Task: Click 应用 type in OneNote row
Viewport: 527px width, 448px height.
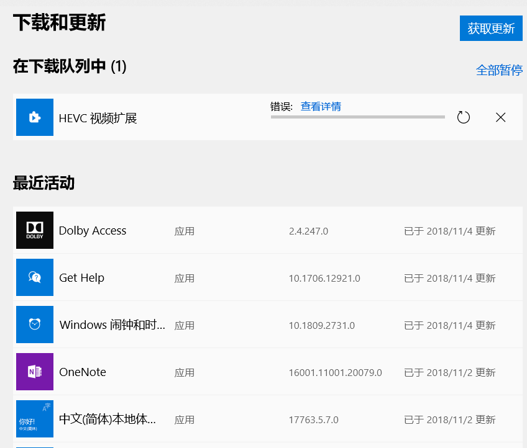Action: pyautogui.click(x=185, y=373)
